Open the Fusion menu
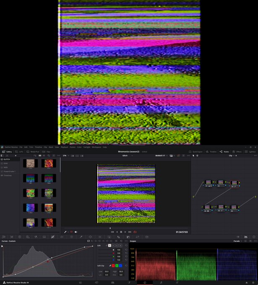Screen dimensions: 258x285 (73, 147)
